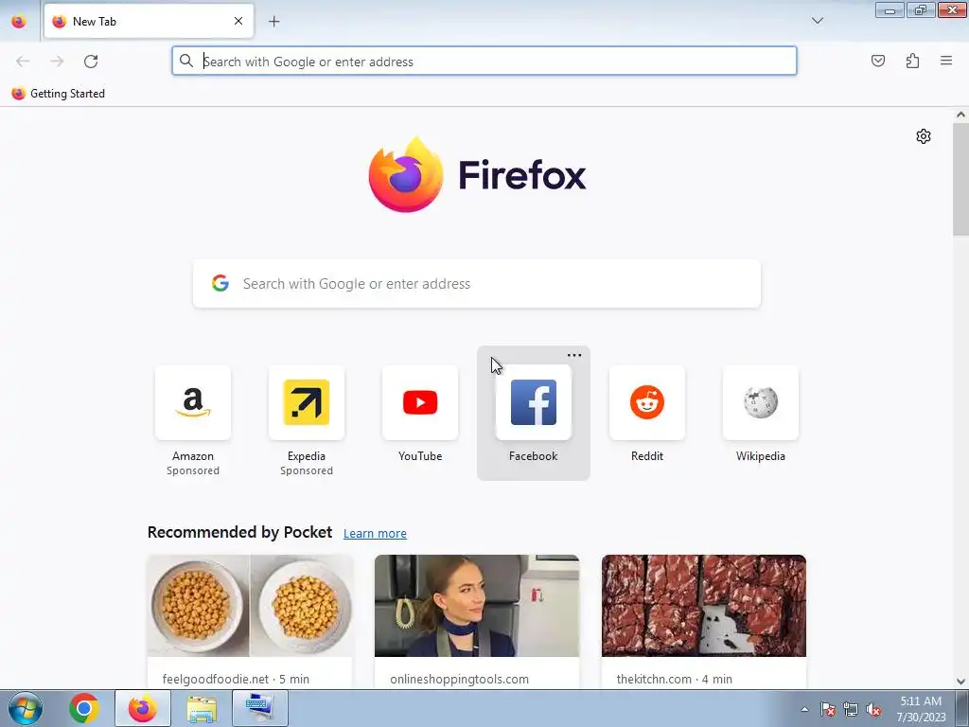Screen dimensions: 969x727
Task: Click the Firefox taskbar button
Action: pos(143,708)
